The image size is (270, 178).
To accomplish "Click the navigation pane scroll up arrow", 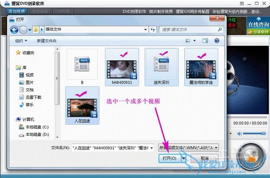I will point(57,49).
